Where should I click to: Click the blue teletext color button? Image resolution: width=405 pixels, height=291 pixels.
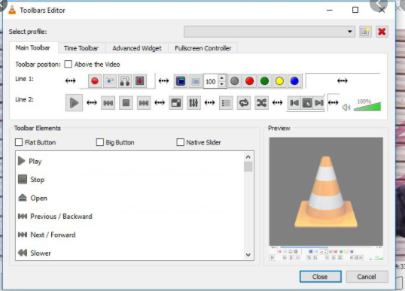point(294,81)
